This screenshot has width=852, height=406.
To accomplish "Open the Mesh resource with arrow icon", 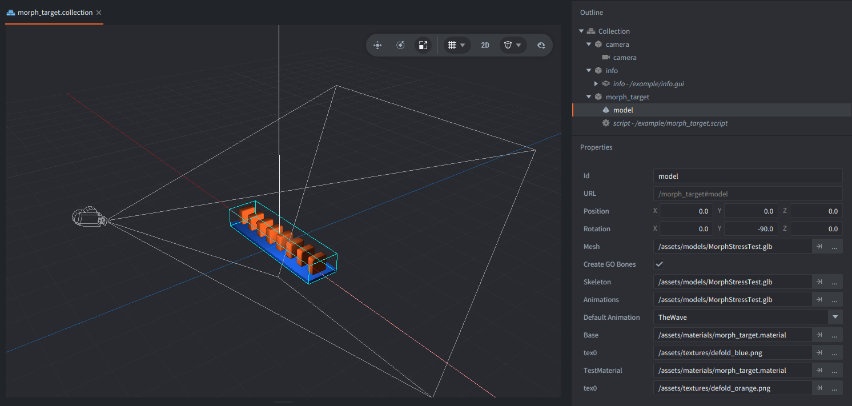I will coord(819,247).
